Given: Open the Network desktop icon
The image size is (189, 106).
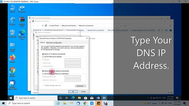Looking at the screenshot, I should click(12, 21).
